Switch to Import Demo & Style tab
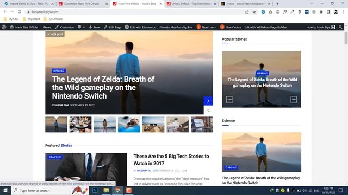This screenshot has width=348, height=195. point(29,4)
